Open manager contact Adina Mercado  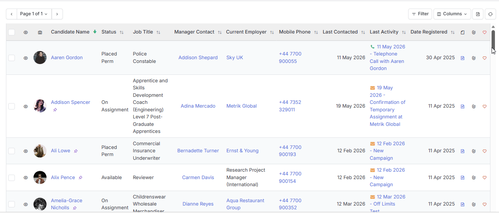click(198, 106)
